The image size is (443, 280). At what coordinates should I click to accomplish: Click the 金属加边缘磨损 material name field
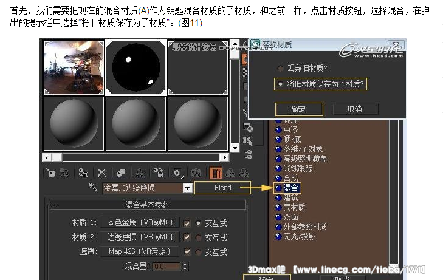point(143,188)
